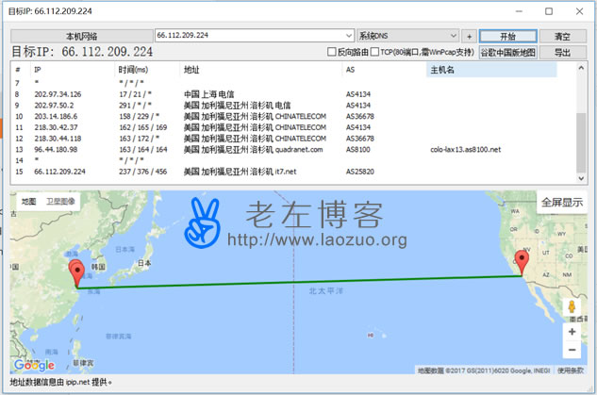Click 全屏显示 to show the map fullscreen

560,202
